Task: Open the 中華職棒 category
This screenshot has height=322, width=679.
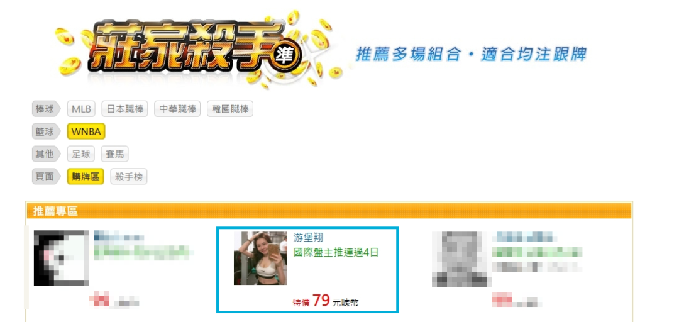Action: (177, 109)
